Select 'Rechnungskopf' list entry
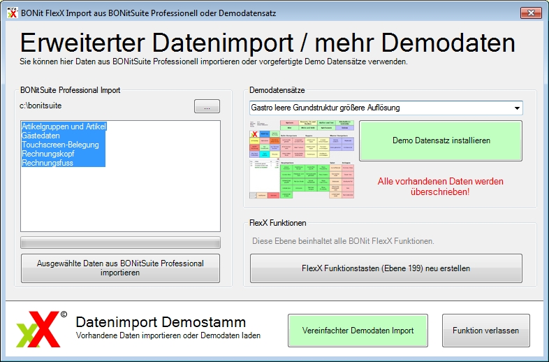 point(48,154)
